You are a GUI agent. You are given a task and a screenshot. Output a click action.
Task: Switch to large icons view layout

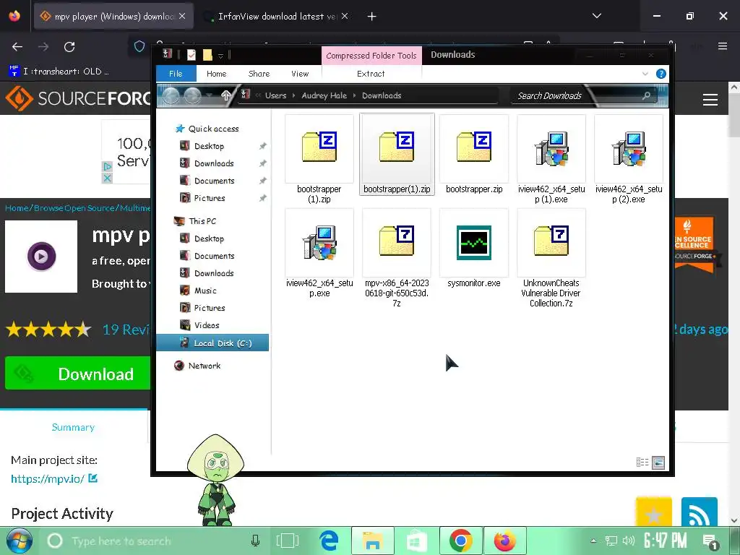pos(658,462)
